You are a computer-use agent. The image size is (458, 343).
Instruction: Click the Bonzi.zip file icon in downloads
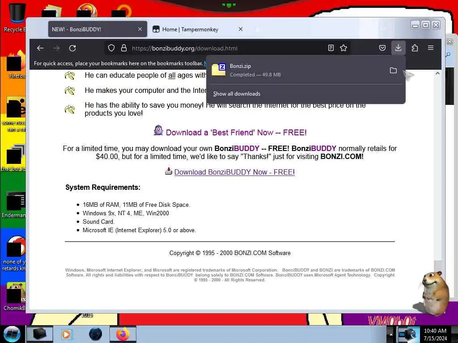click(x=219, y=70)
